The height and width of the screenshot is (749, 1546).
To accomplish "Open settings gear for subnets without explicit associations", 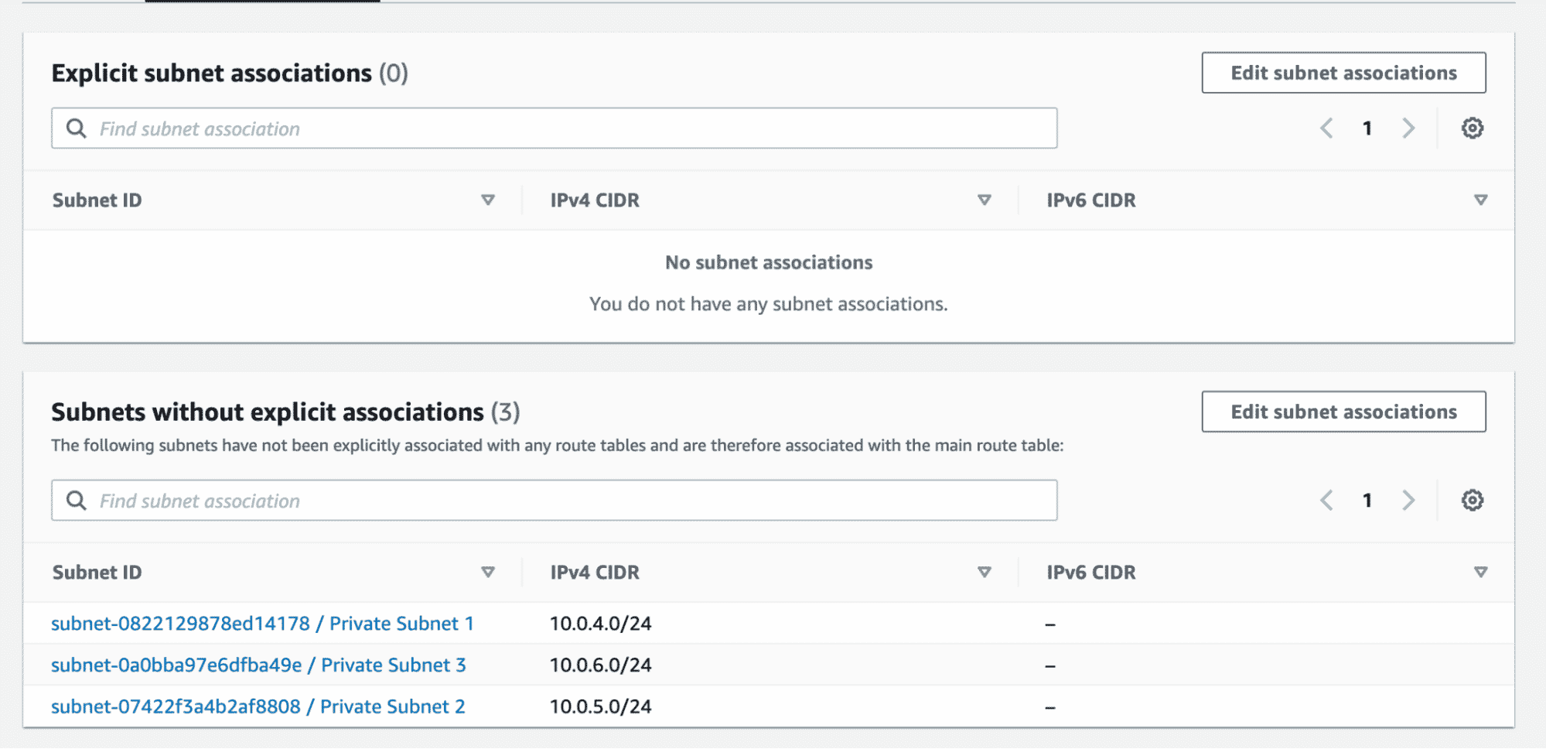I will tap(1472, 501).
